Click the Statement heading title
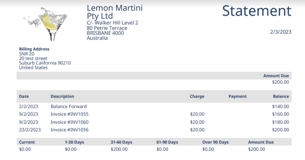This screenshot has height=160, width=305. pyautogui.click(x=257, y=11)
